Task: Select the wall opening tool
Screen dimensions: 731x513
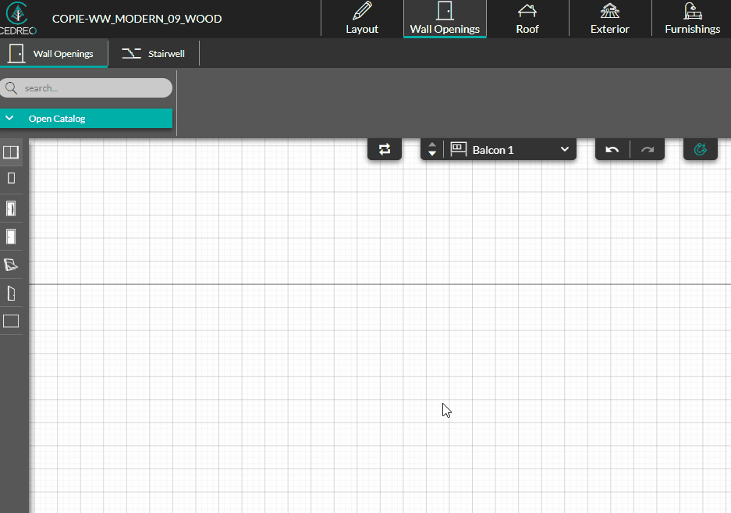Action: (11, 321)
